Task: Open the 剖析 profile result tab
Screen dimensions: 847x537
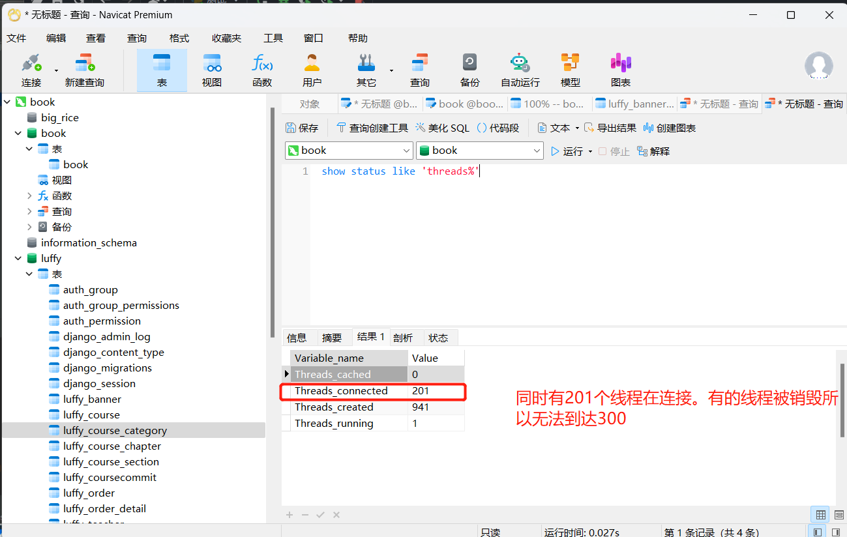Action: (x=403, y=338)
